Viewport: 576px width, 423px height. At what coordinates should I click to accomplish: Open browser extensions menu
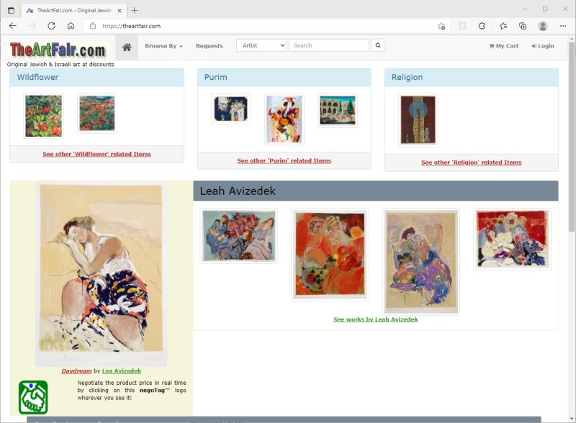482,26
